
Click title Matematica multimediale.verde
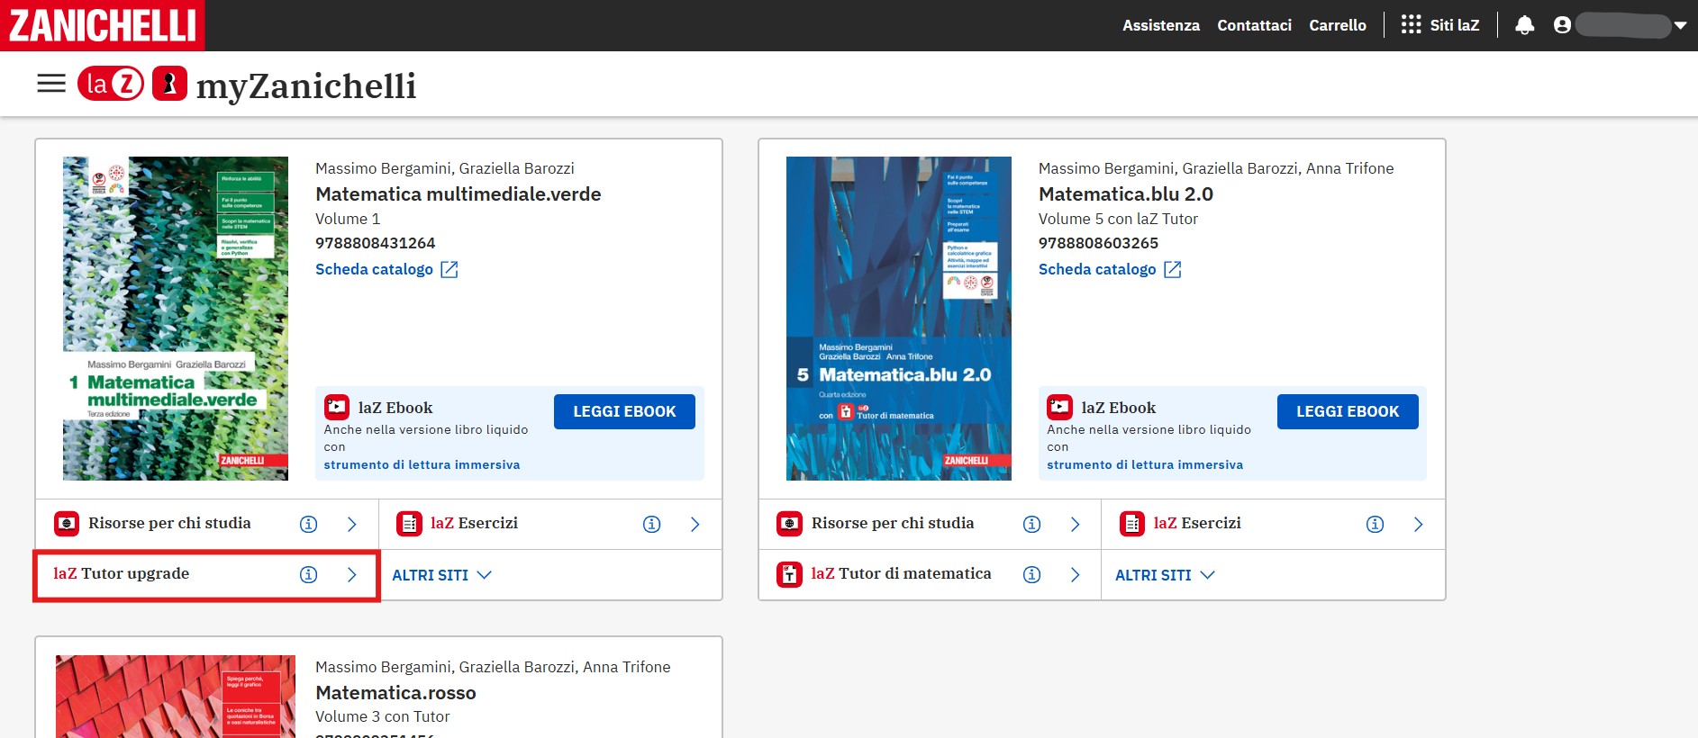click(x=459, y=193)
